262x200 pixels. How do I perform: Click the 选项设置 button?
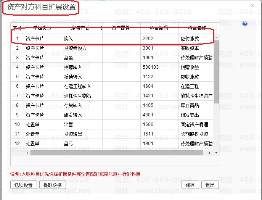coord(24,185)
